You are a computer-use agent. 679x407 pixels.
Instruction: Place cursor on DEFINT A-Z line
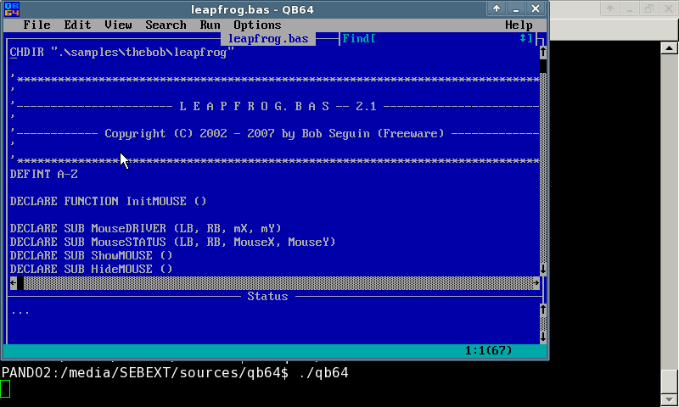coord(44,174)
